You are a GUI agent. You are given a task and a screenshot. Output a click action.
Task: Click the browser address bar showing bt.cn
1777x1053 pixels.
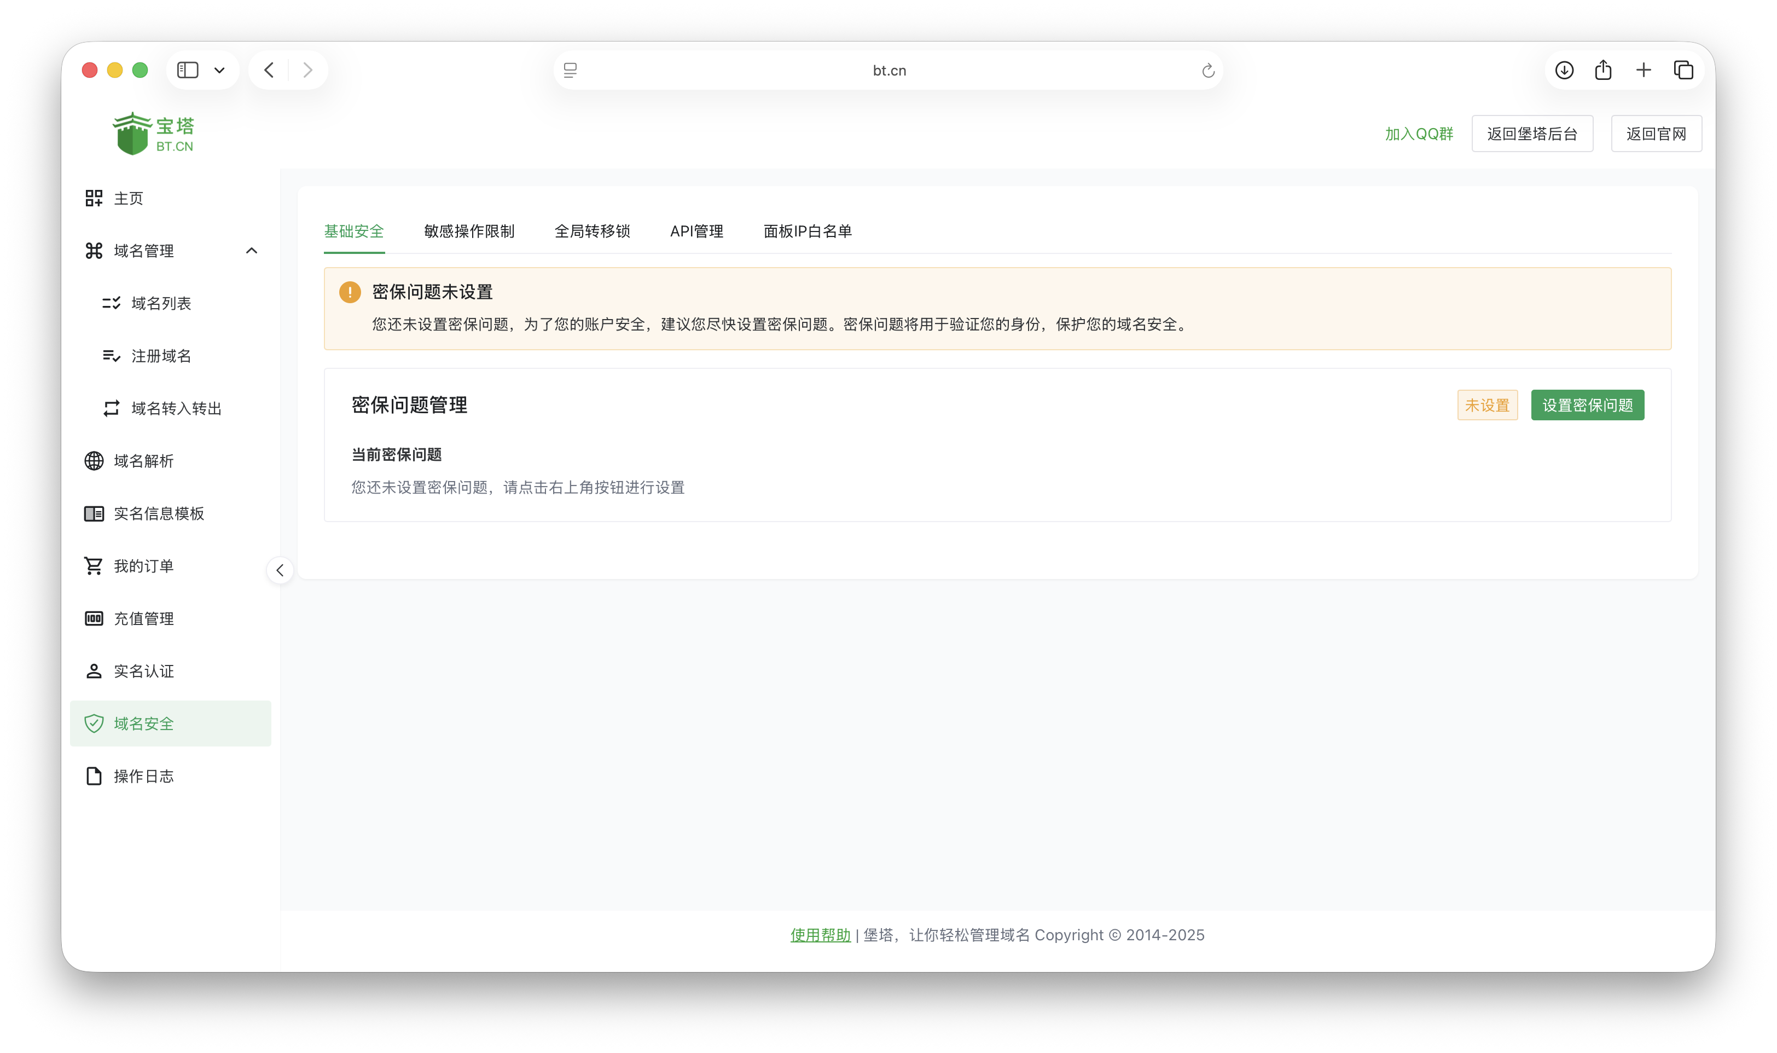coord(888,70)
